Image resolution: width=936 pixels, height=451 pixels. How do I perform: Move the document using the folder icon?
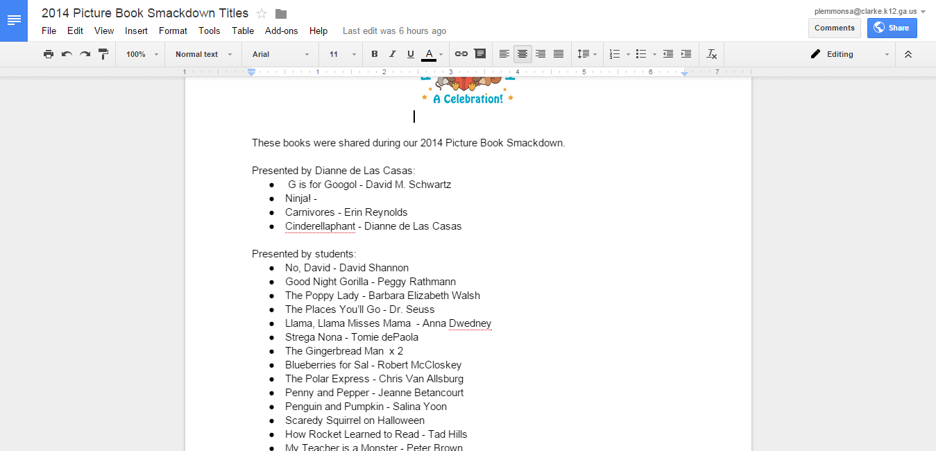[x=281, y=14]
